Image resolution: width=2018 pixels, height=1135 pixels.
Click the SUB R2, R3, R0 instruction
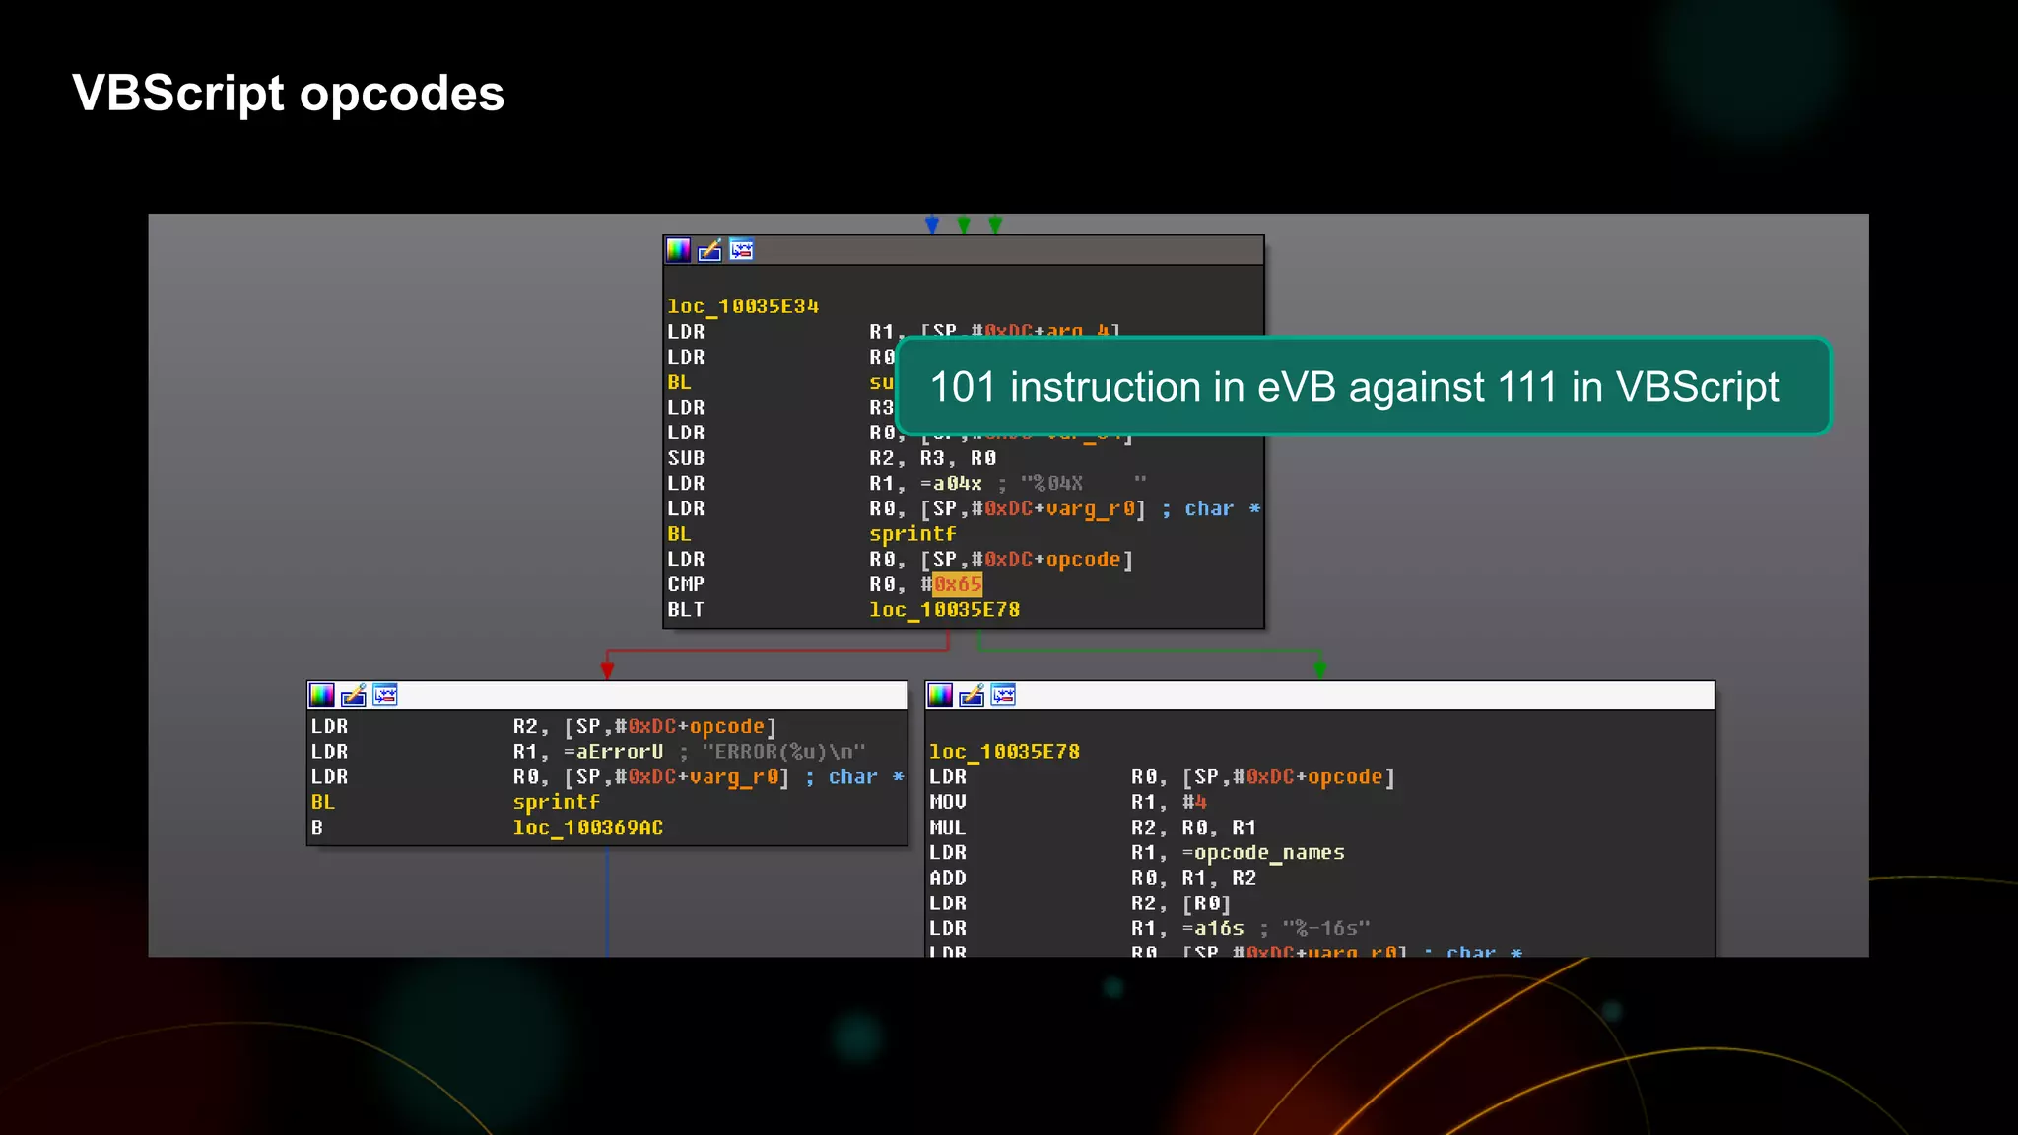click(832, 458)
